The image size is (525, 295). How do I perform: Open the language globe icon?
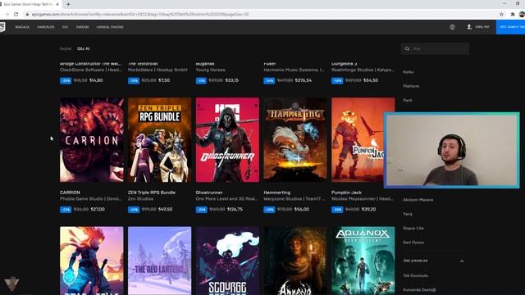[452, 27]
